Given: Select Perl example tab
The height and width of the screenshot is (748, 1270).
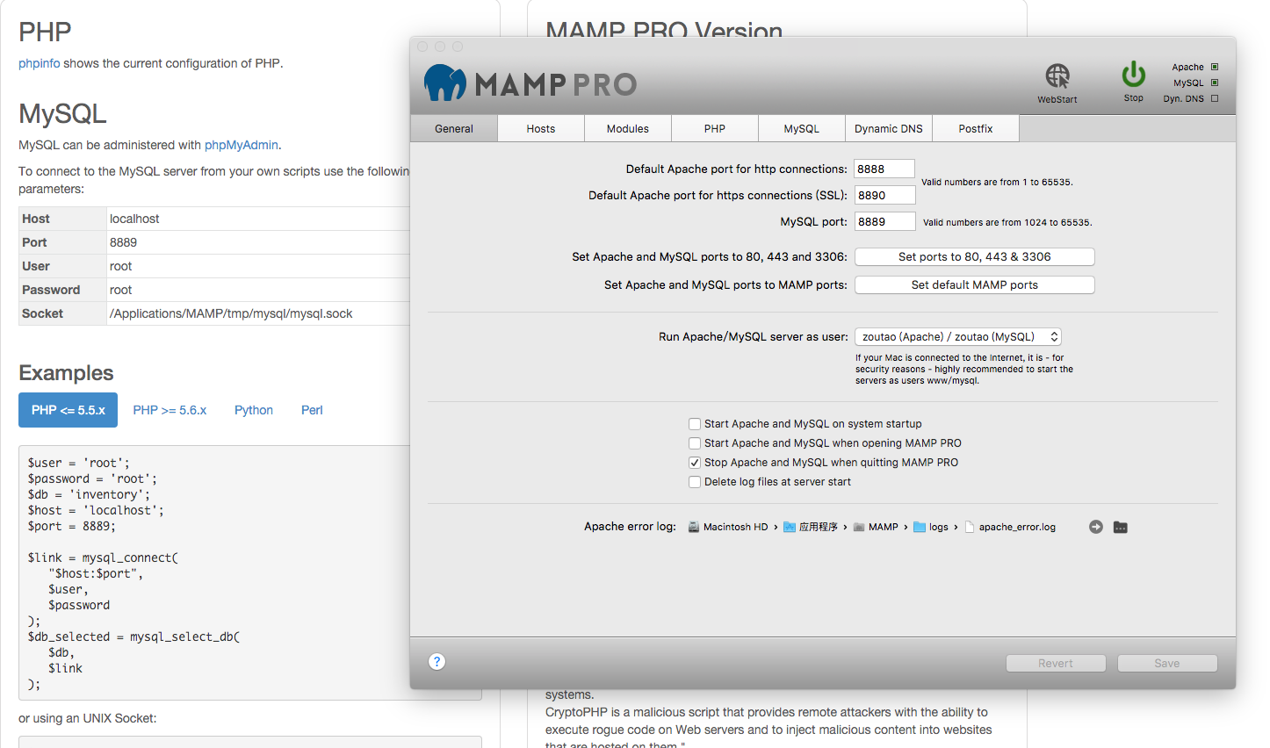Looking at the screenshot, I should coord(312,410).
